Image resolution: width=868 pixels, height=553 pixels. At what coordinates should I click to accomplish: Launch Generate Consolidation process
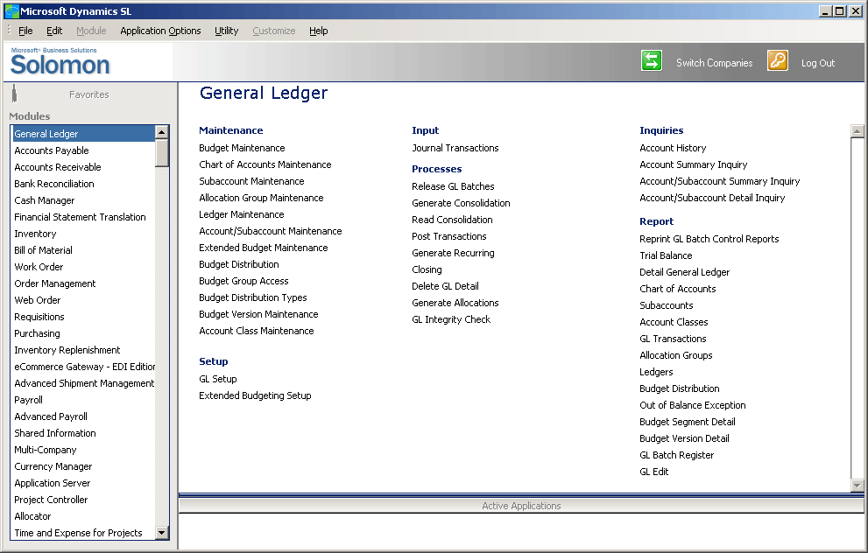pyautogui.click(x=461, y=203)
